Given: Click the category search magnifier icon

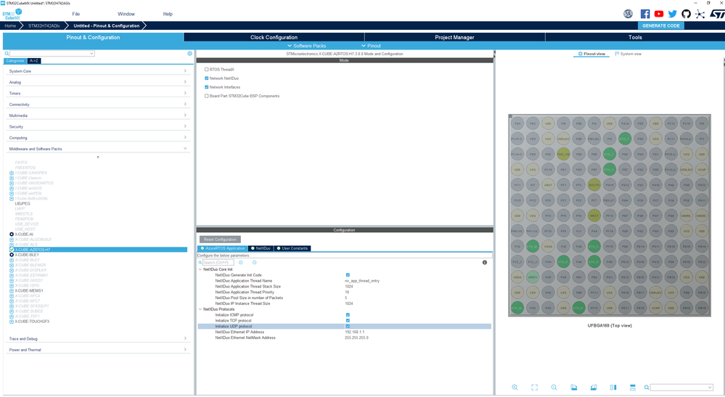Looking at the screenshot, I should (7, 54).
